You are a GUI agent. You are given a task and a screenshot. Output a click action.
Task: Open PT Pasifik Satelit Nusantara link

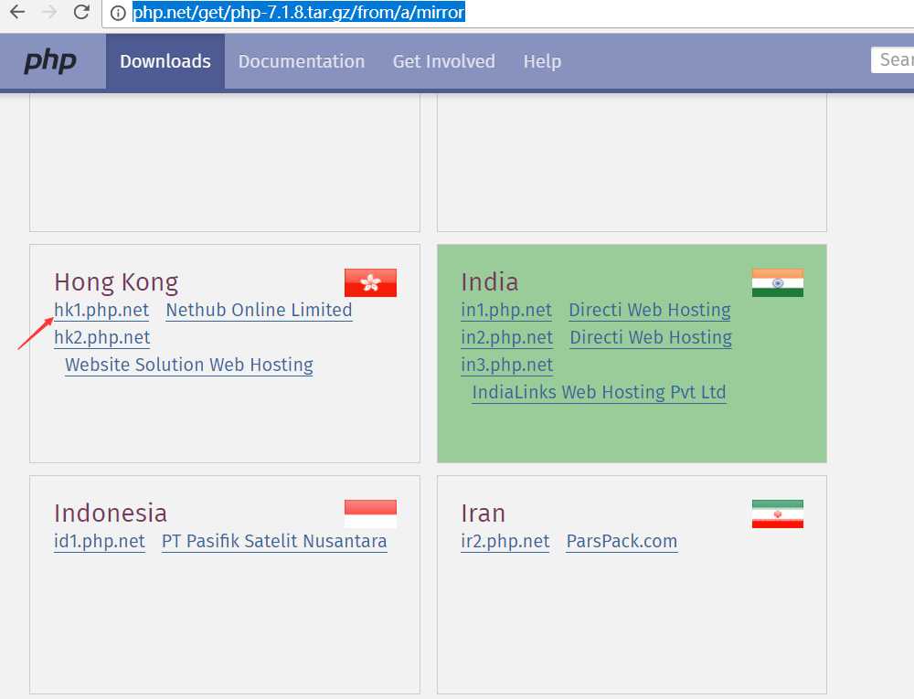click(274, 541)
